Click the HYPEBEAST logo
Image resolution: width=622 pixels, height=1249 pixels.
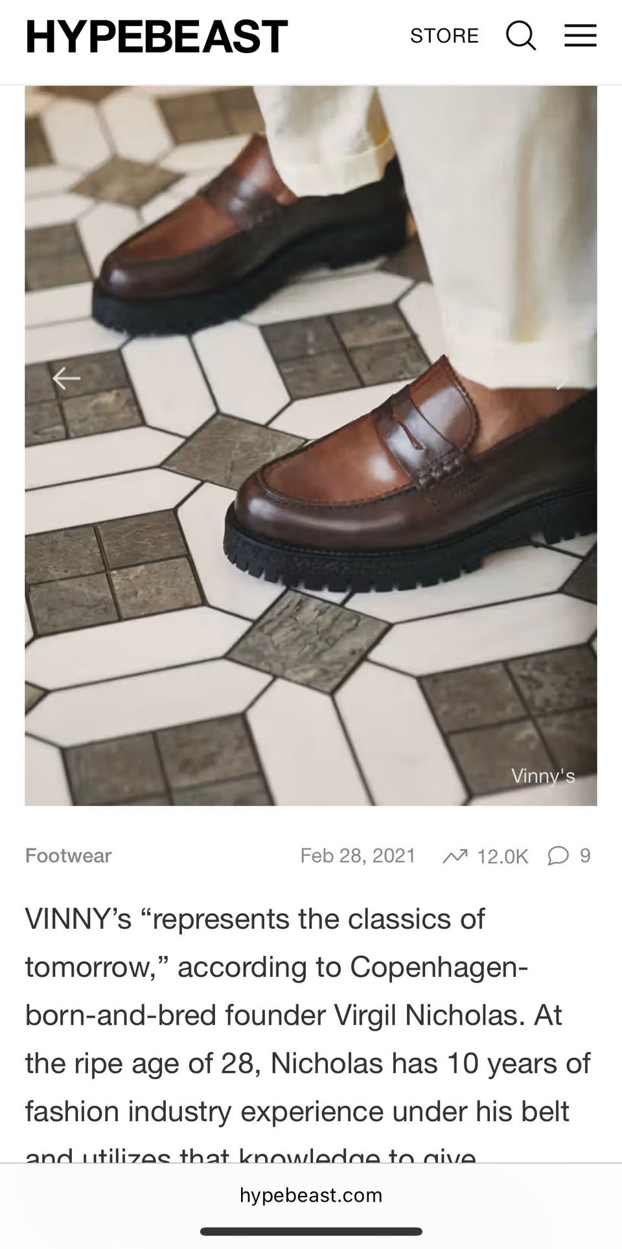tap(156, 36)
